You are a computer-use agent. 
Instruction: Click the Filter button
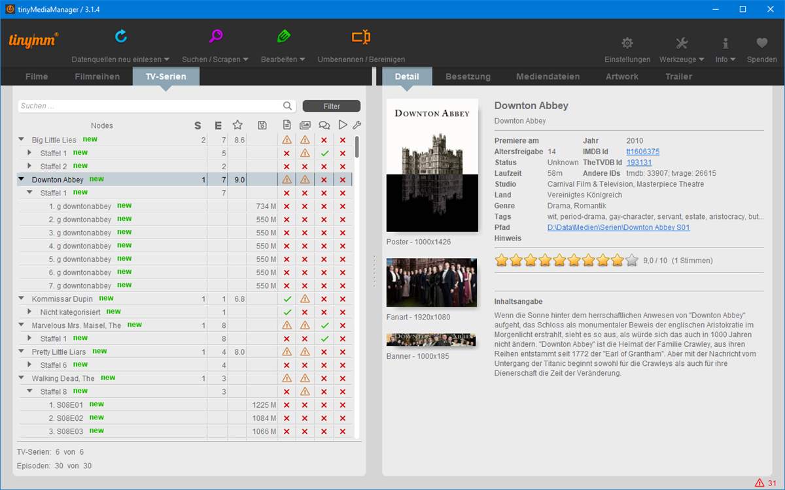click(x=332, y=106)
